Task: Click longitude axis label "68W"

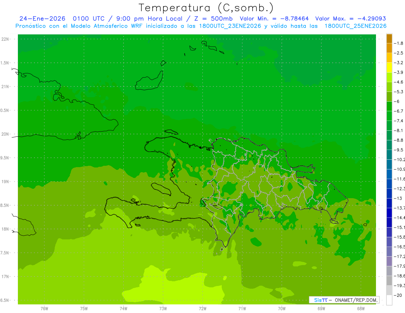Action: point(360,308)
